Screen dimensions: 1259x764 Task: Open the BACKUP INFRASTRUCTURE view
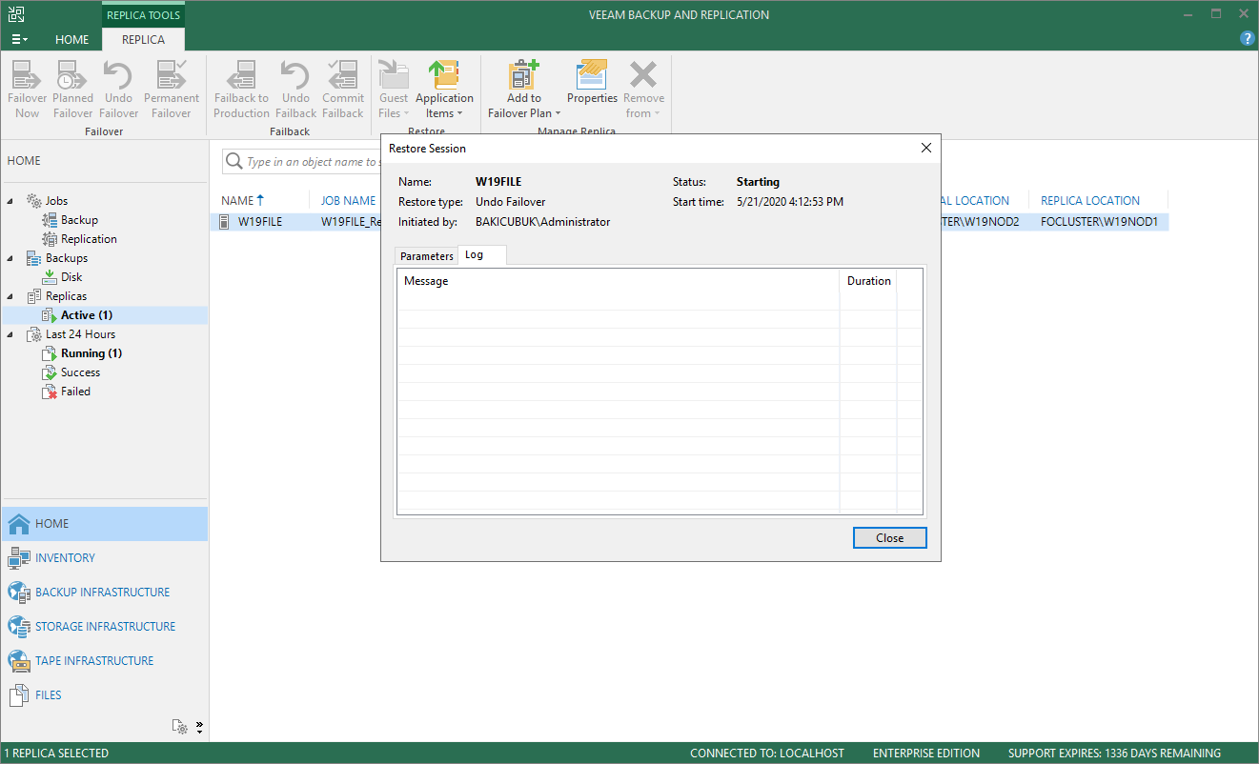[x=104, y=593]
